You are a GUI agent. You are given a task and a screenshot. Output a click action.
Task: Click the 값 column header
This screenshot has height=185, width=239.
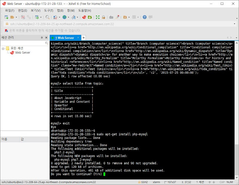[x=34, y=139]
